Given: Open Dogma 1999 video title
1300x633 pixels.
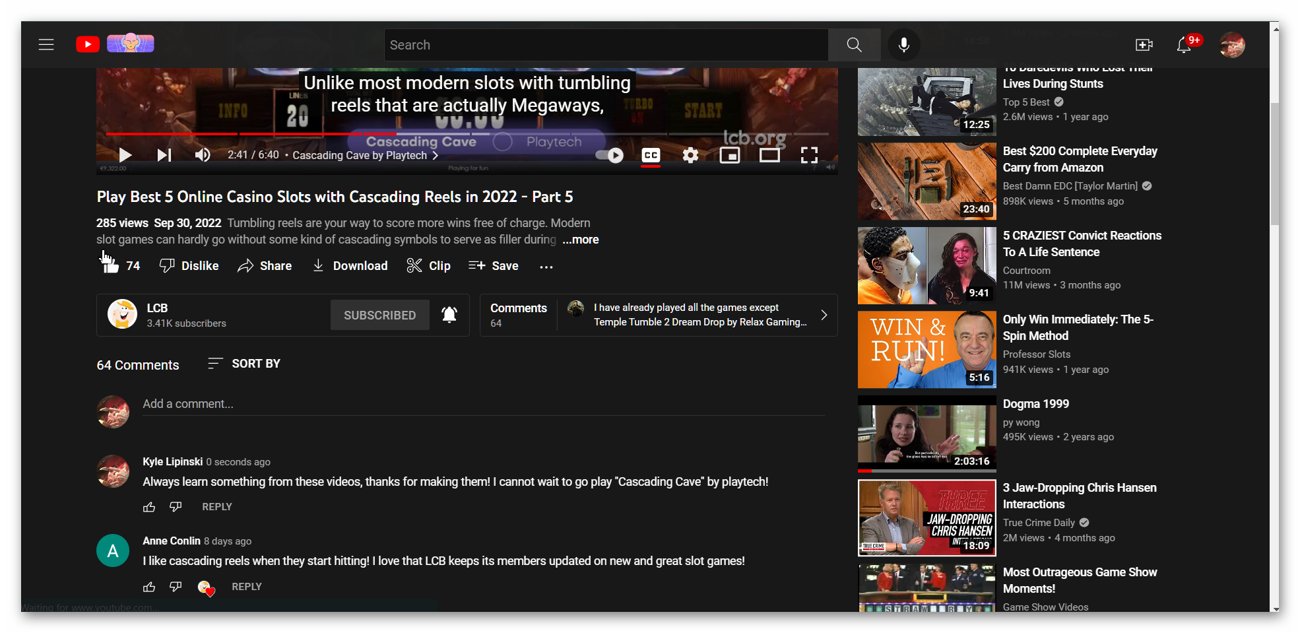Looking at the screenshot, I should 1036,404.
